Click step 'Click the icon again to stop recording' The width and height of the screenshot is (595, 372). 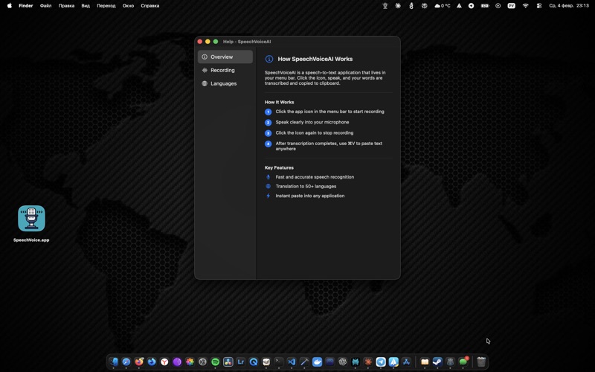coord(314,133)
